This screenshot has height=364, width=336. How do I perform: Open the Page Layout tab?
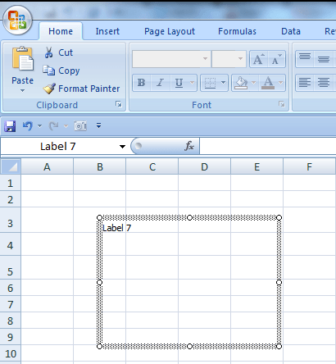pyautogui.click(x=170, y=31)
